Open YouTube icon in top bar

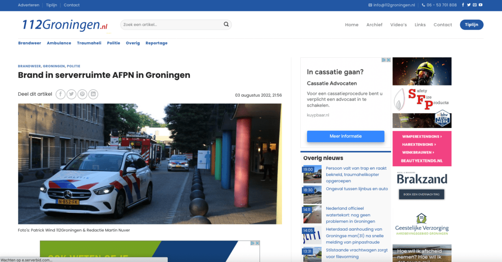[481, 5]
